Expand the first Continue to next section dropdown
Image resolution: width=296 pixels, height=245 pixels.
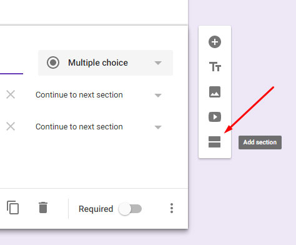pos(99,95)
